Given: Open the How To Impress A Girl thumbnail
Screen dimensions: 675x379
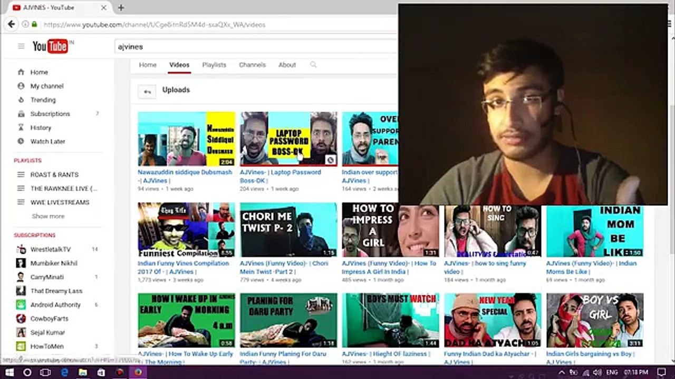Looking at the screenshot, I should point(390,230).
